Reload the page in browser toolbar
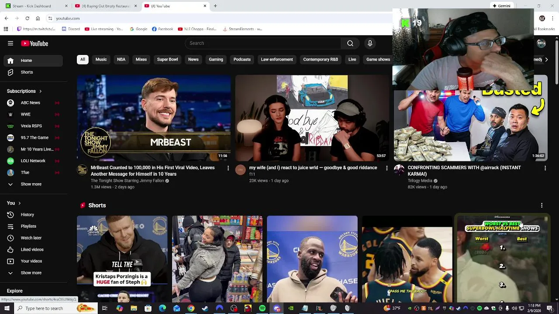 pos(27,18)
